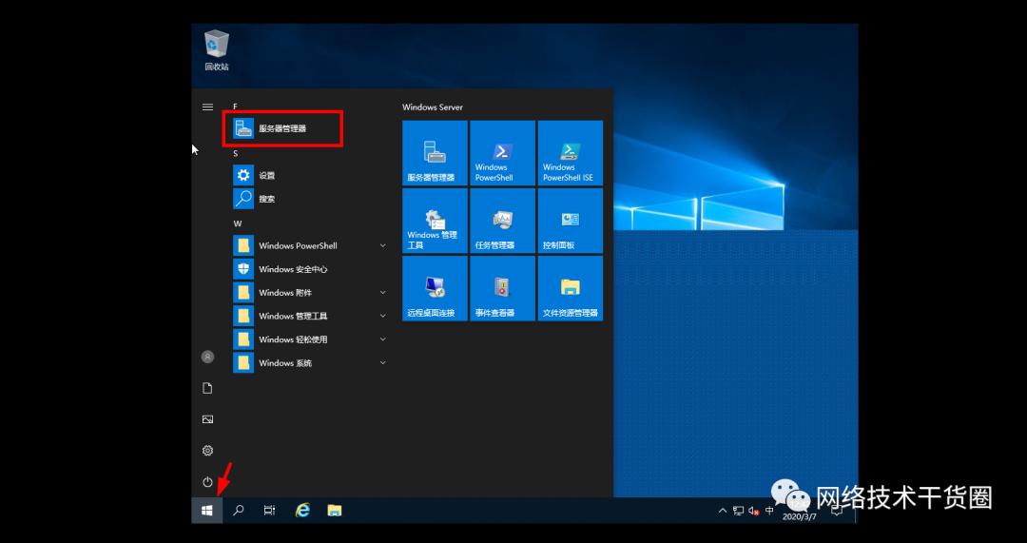The image size is (1027, 543).
Task: Open File Explorer from the taskbar
Action: point(335,511)
